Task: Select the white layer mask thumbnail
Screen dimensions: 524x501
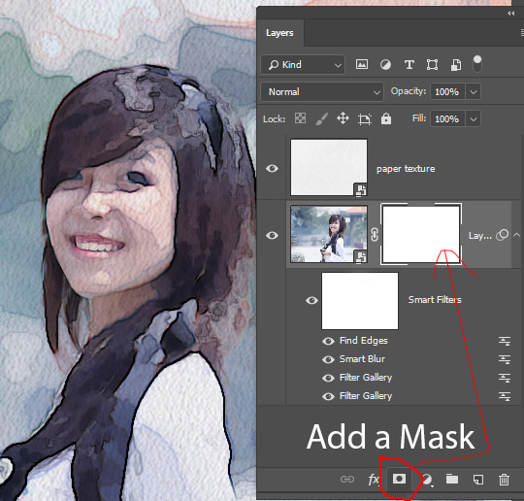Action: (x=421, y=234)
